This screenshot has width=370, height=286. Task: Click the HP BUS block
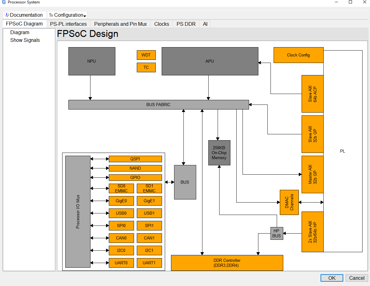(277, 234)
